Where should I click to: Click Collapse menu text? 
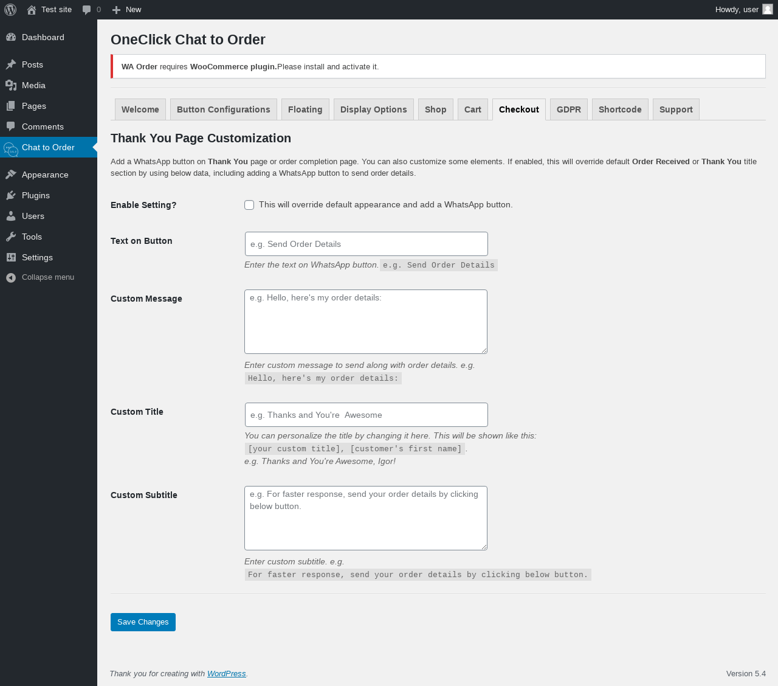[x=48, y=277]
